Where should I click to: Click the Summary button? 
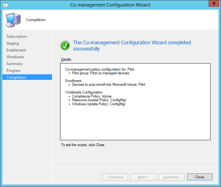[171, 177]
